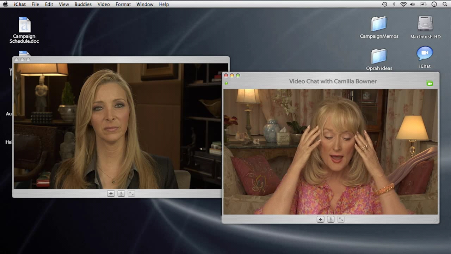Open the Wi-Fi status menu
The width and height of the screenshot is (451, 254).
click(403, 4)
